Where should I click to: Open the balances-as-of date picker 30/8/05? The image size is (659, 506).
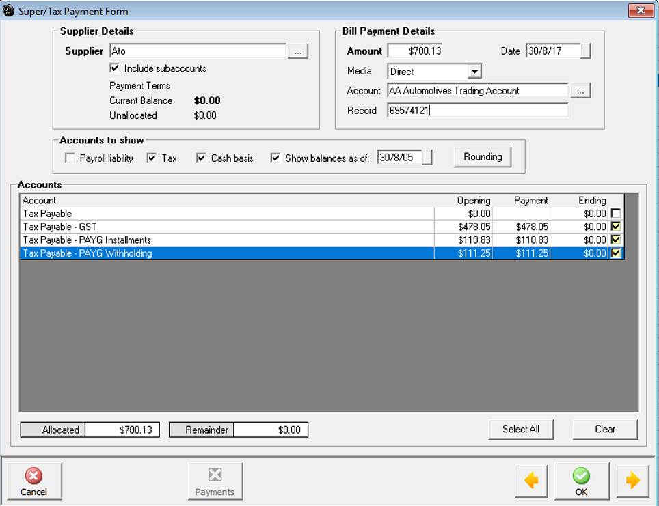pyautogui.click(x=427, y=158)
